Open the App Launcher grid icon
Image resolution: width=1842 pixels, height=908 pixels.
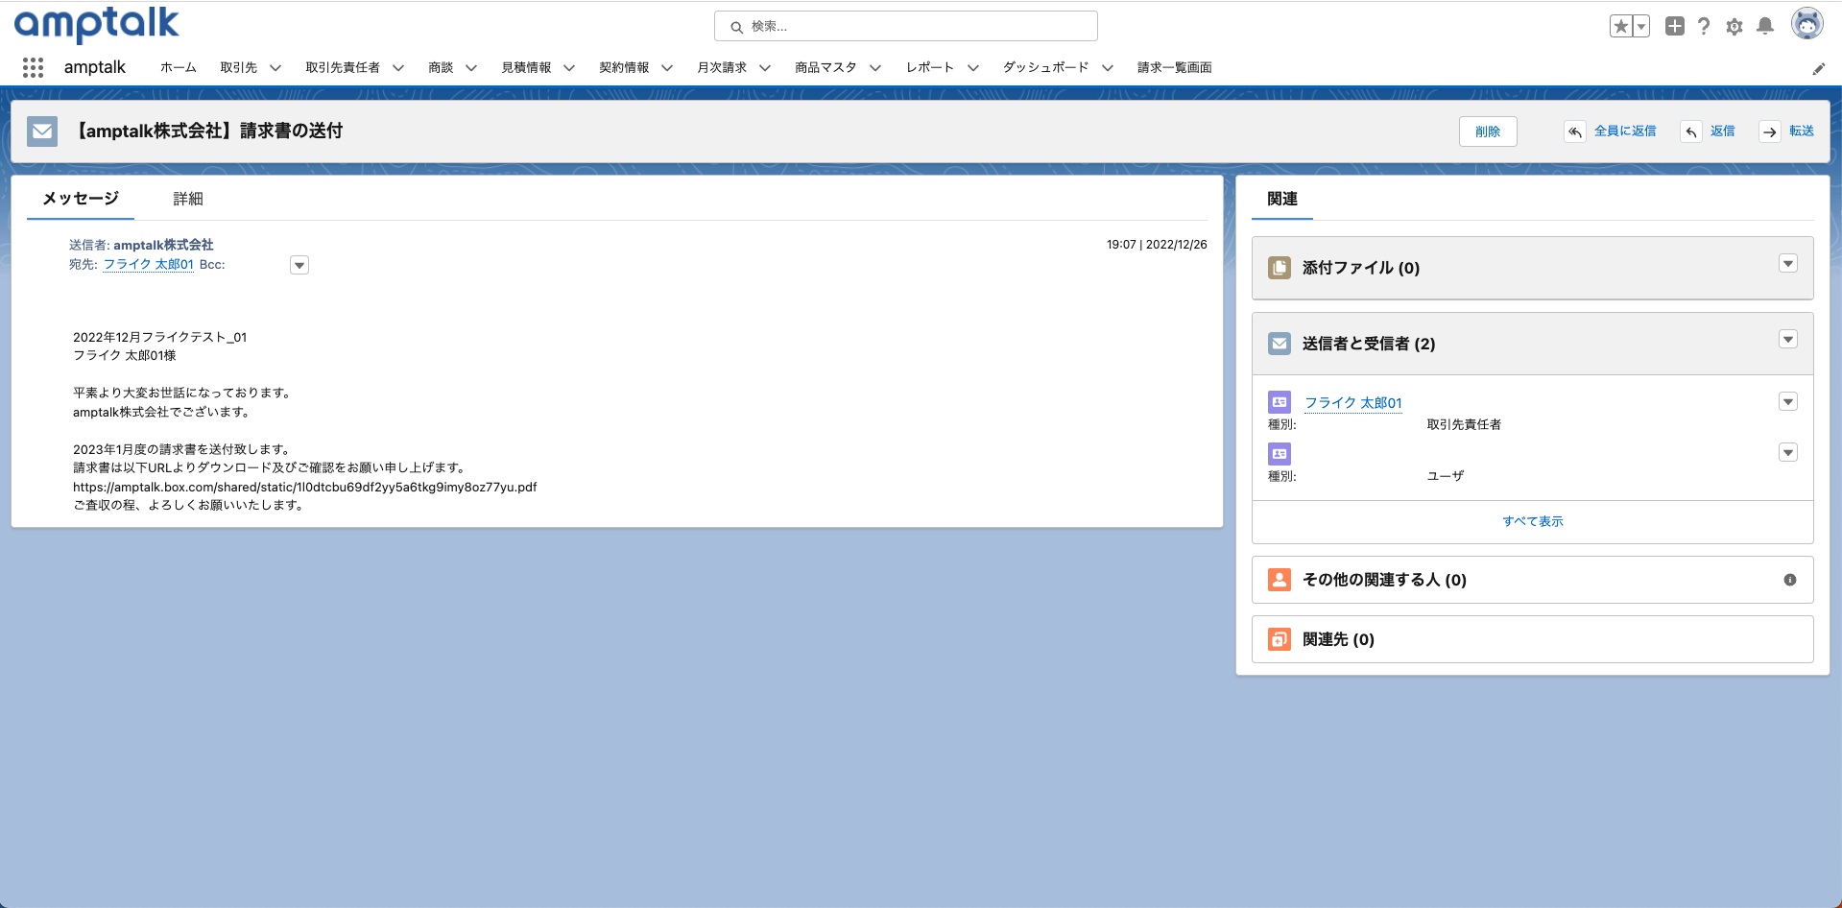(x=33, y=67)
